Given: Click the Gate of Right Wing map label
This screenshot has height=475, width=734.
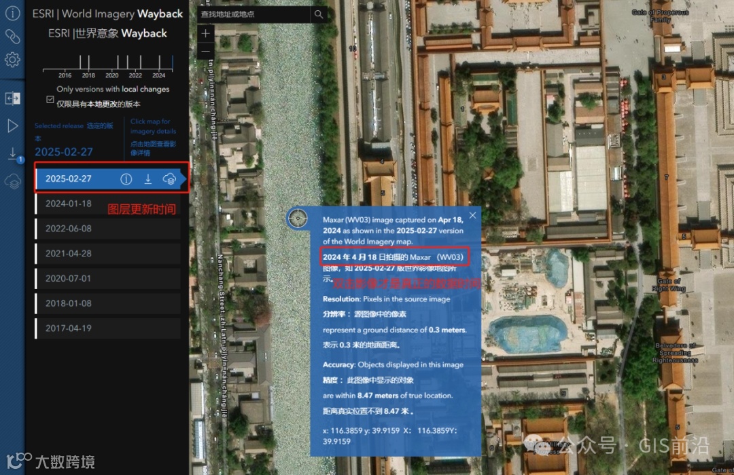Looking at the screenshot, I should click(669, 285).
